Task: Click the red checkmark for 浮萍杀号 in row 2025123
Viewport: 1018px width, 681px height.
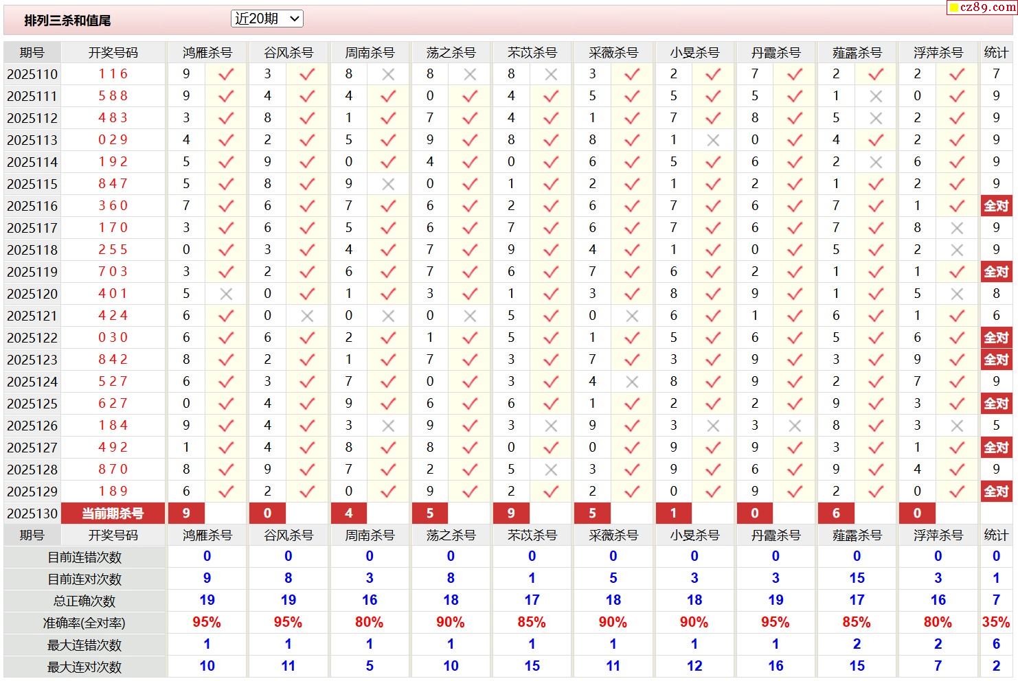Action: pos(957,360)
